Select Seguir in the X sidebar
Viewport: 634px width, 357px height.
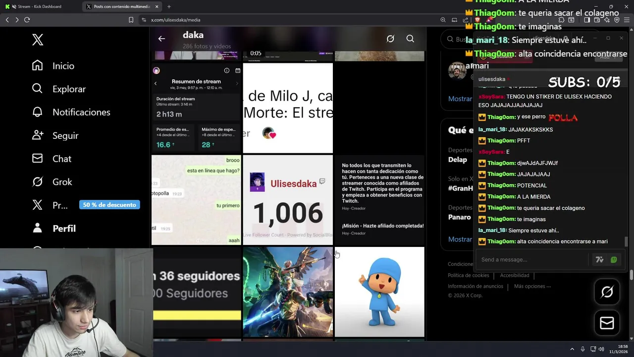pyautogui.click(x=65, y=135)
